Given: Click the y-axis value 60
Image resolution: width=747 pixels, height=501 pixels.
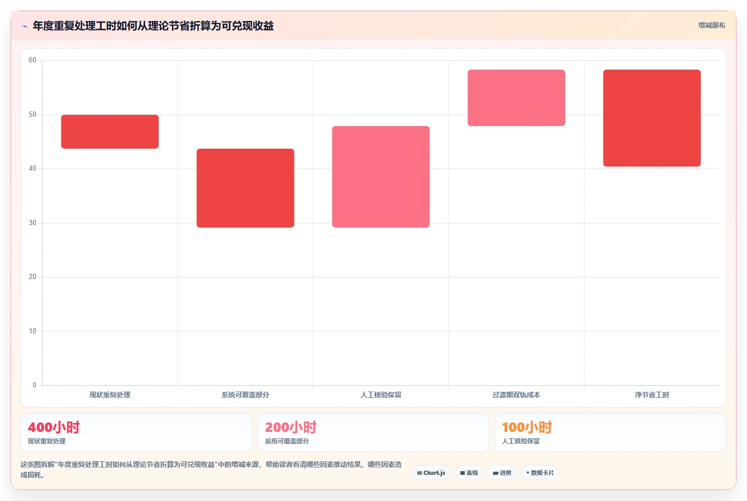Looking at the screenshot, I should tap(32, 60).
